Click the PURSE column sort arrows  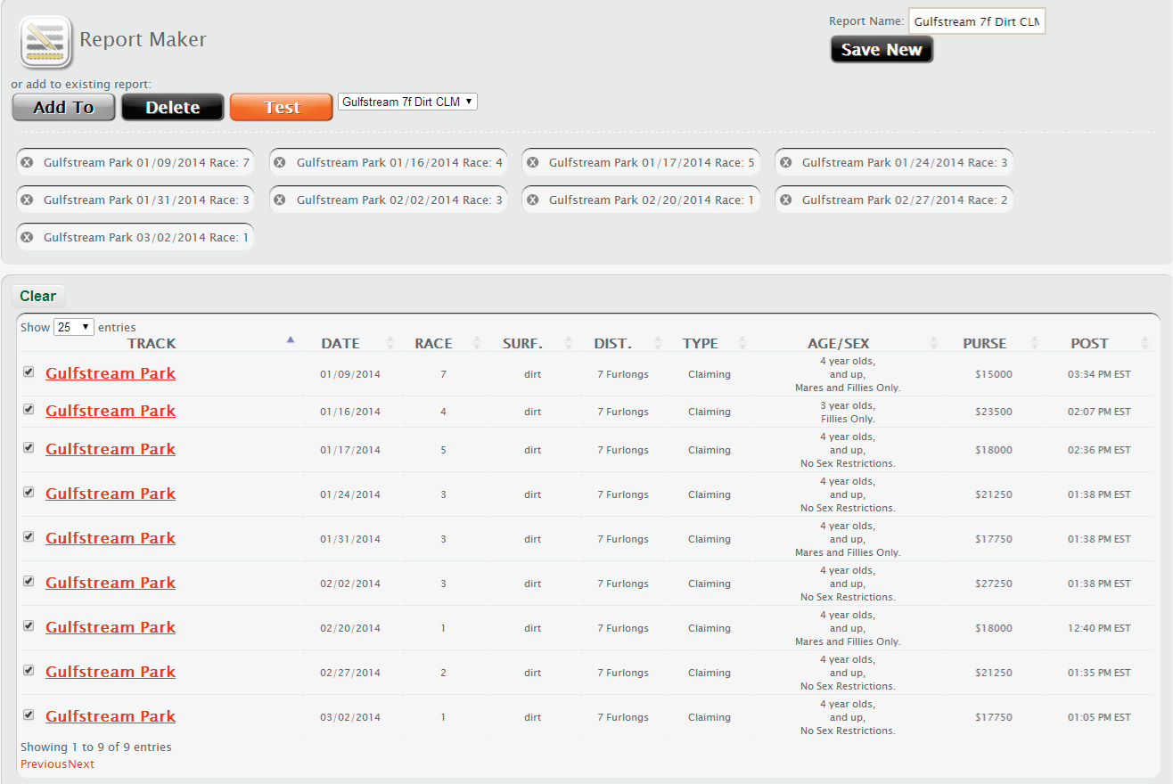point(1035,343)
